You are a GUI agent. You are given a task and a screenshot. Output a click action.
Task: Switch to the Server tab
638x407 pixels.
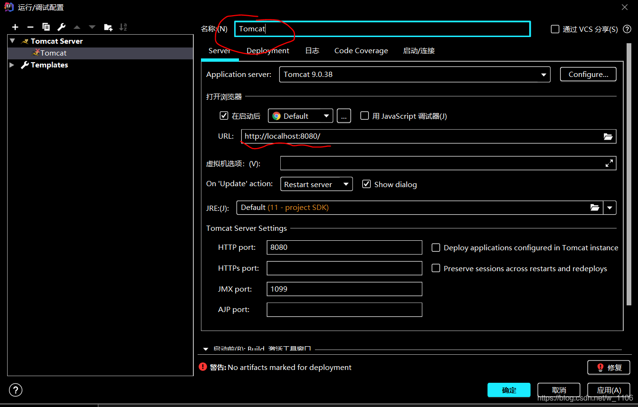tap(219, 51)
